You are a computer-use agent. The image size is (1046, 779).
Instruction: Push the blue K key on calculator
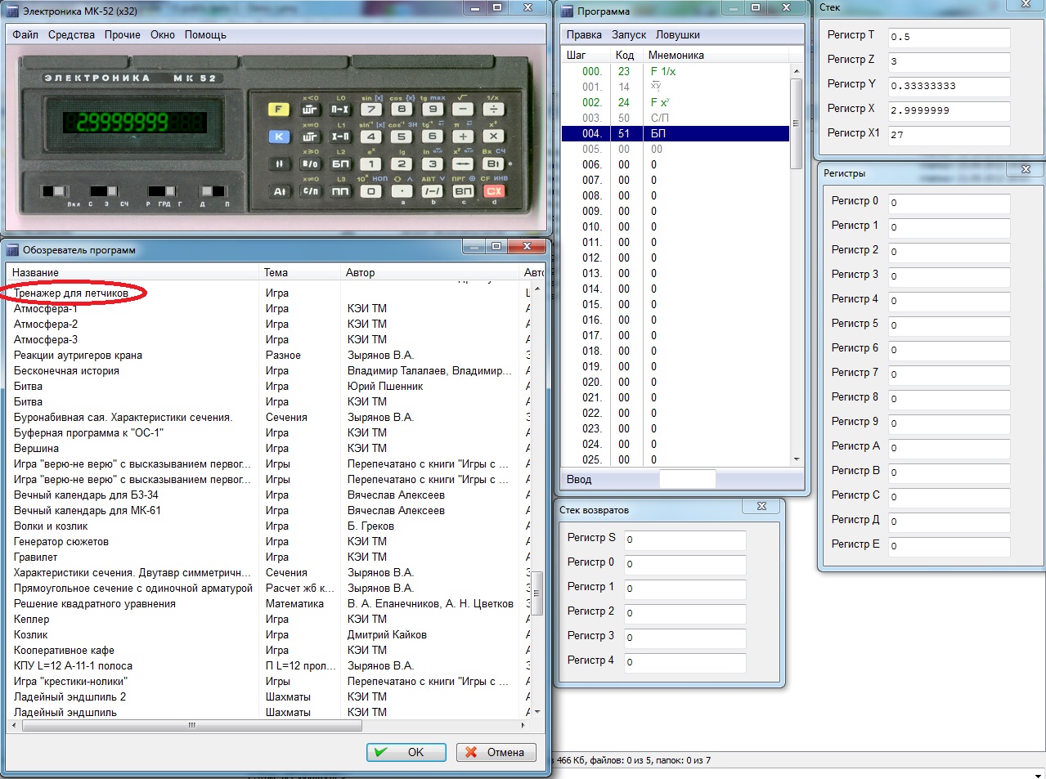(278, 137)
